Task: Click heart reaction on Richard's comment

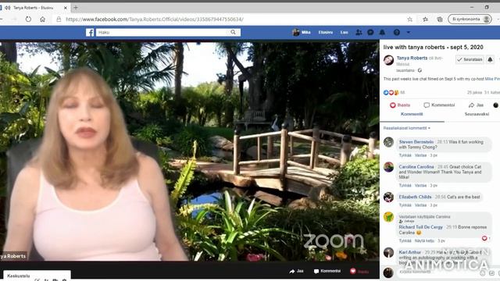Action: (x=484, y=238)
